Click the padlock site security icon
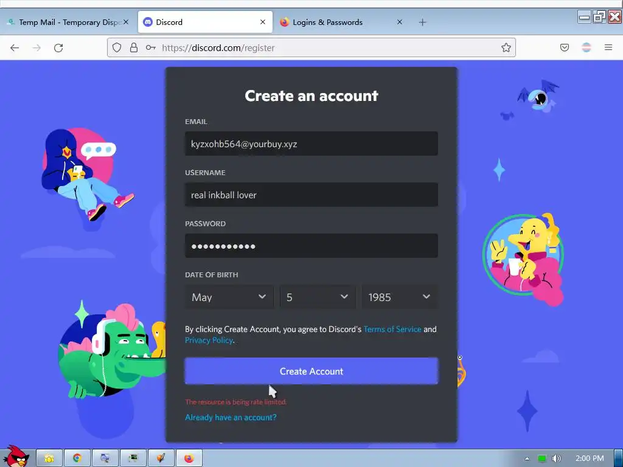 coord(134,47)
